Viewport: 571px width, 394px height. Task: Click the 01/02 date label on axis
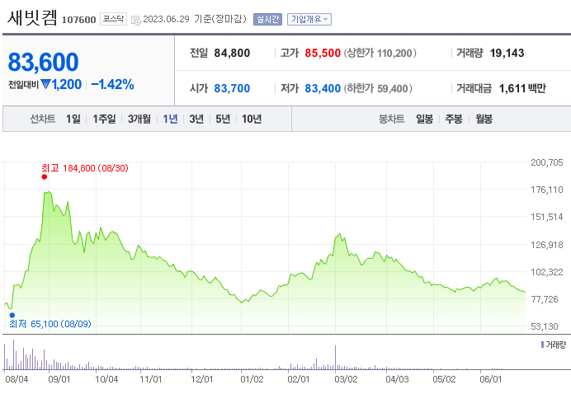tap(252, 379)
